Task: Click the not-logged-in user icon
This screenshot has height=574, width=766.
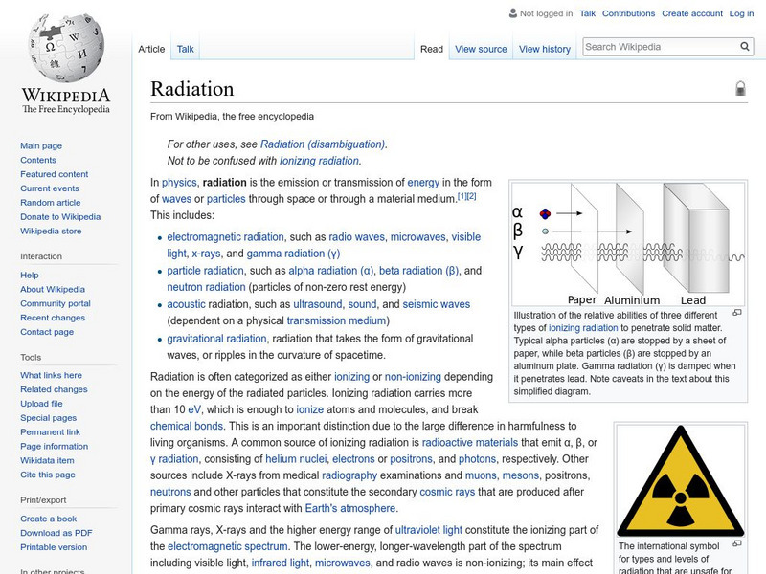Action: tap(513, 13)
